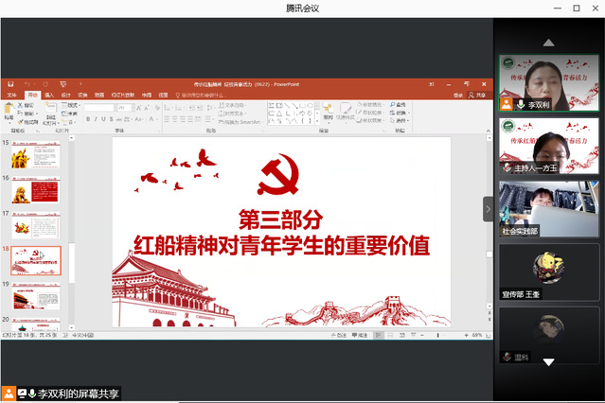This screenshot has width=605, height=403.
Task: Open the font name dropdown
Action: [x=99, y=108]
